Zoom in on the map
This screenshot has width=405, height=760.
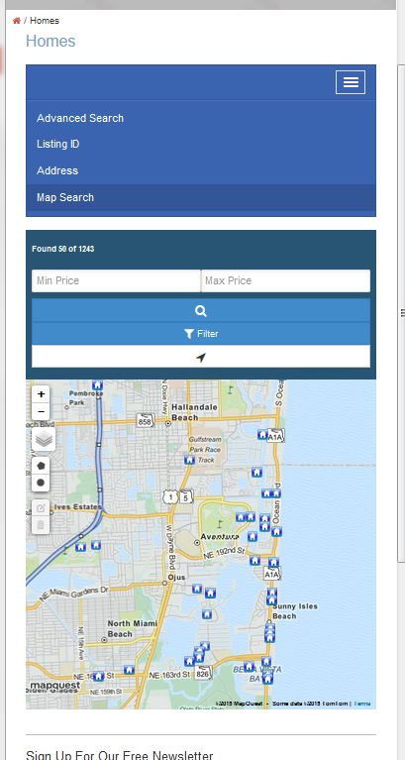click(x=41, y=394)
